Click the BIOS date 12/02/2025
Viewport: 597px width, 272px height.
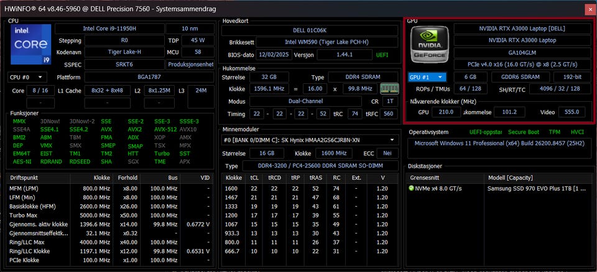pyautogui.click(x=272, y=55)
